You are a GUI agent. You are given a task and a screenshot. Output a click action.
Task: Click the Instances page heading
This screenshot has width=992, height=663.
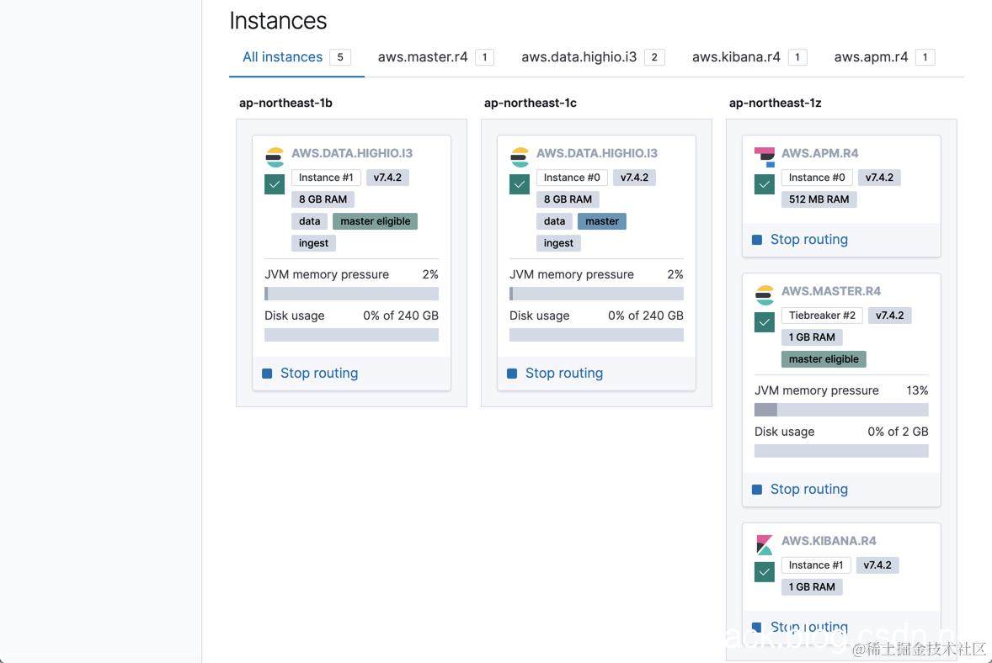(278, 21)
